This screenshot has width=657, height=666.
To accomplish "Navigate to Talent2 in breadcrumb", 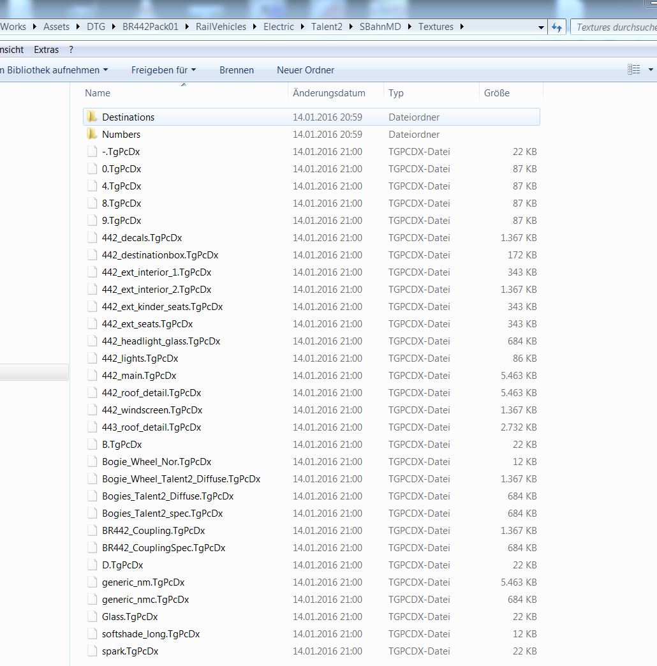I will pos(327,27).
